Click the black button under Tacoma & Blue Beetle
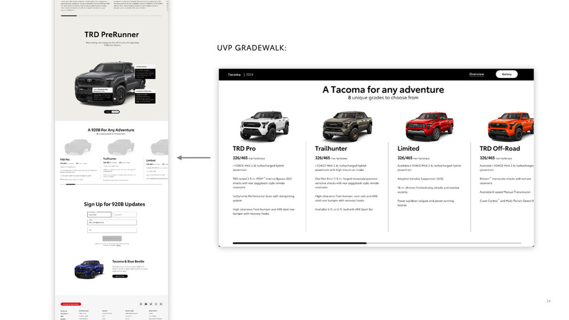This screenshot has height=320, width=569. (x=120, y=276)
